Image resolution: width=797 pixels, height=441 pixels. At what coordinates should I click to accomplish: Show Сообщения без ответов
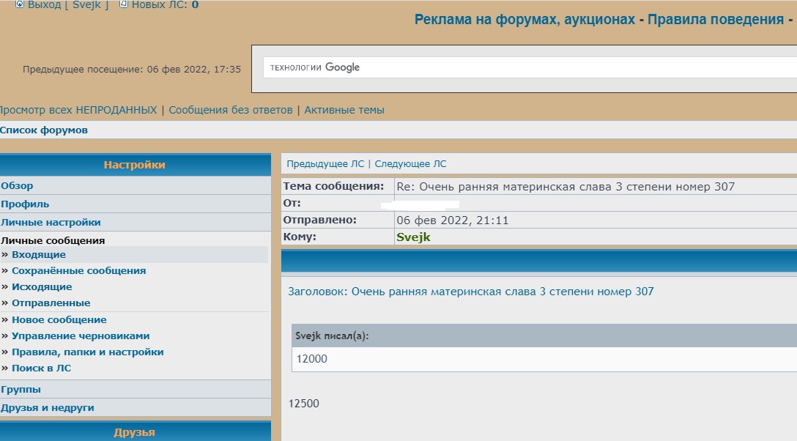point(230,110)
